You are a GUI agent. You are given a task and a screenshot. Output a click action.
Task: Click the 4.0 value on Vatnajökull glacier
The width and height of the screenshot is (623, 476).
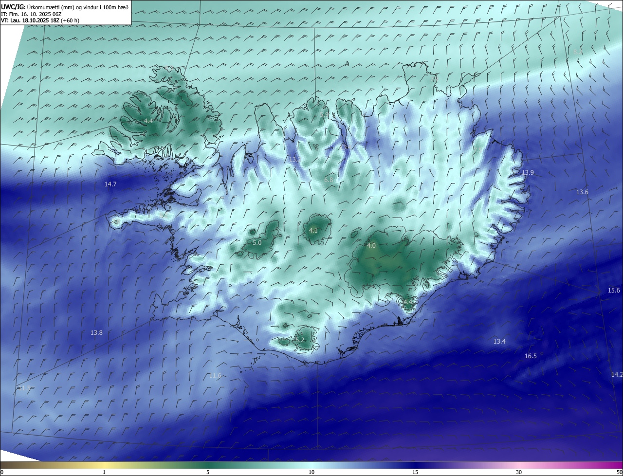tap(371, 246)
